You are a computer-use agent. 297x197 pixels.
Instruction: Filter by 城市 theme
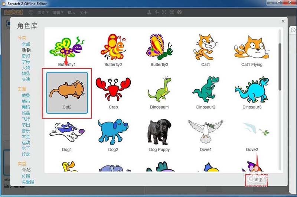[26, 101]
